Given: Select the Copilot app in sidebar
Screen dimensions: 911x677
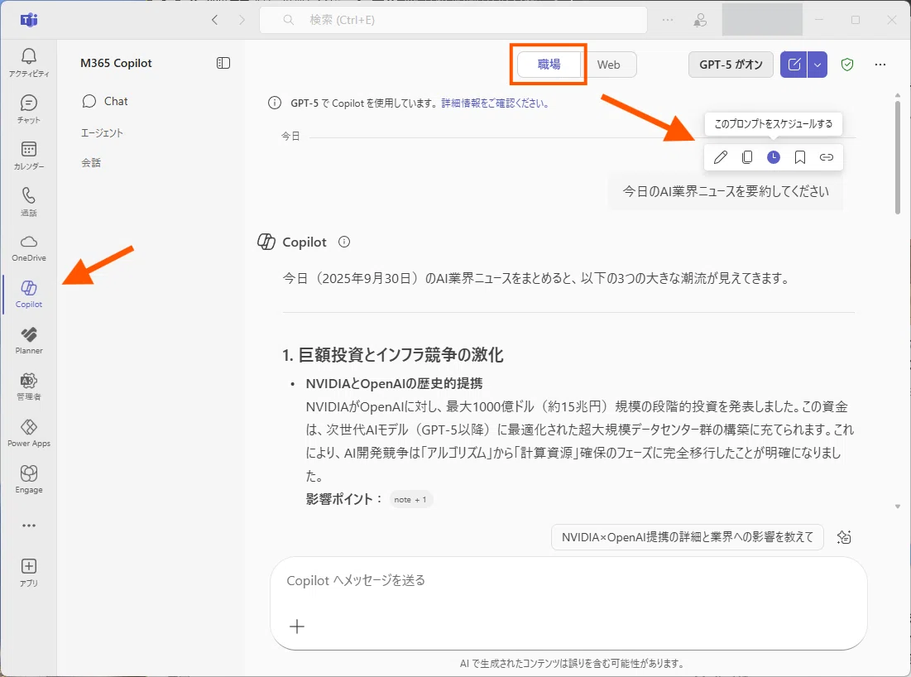Looking at the screenshot, I should tap(28, 294).
